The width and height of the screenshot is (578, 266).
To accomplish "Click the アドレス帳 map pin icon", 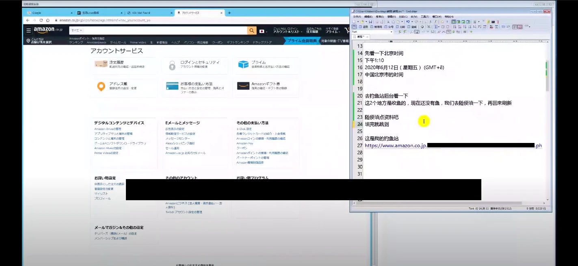I will point(101,86).
